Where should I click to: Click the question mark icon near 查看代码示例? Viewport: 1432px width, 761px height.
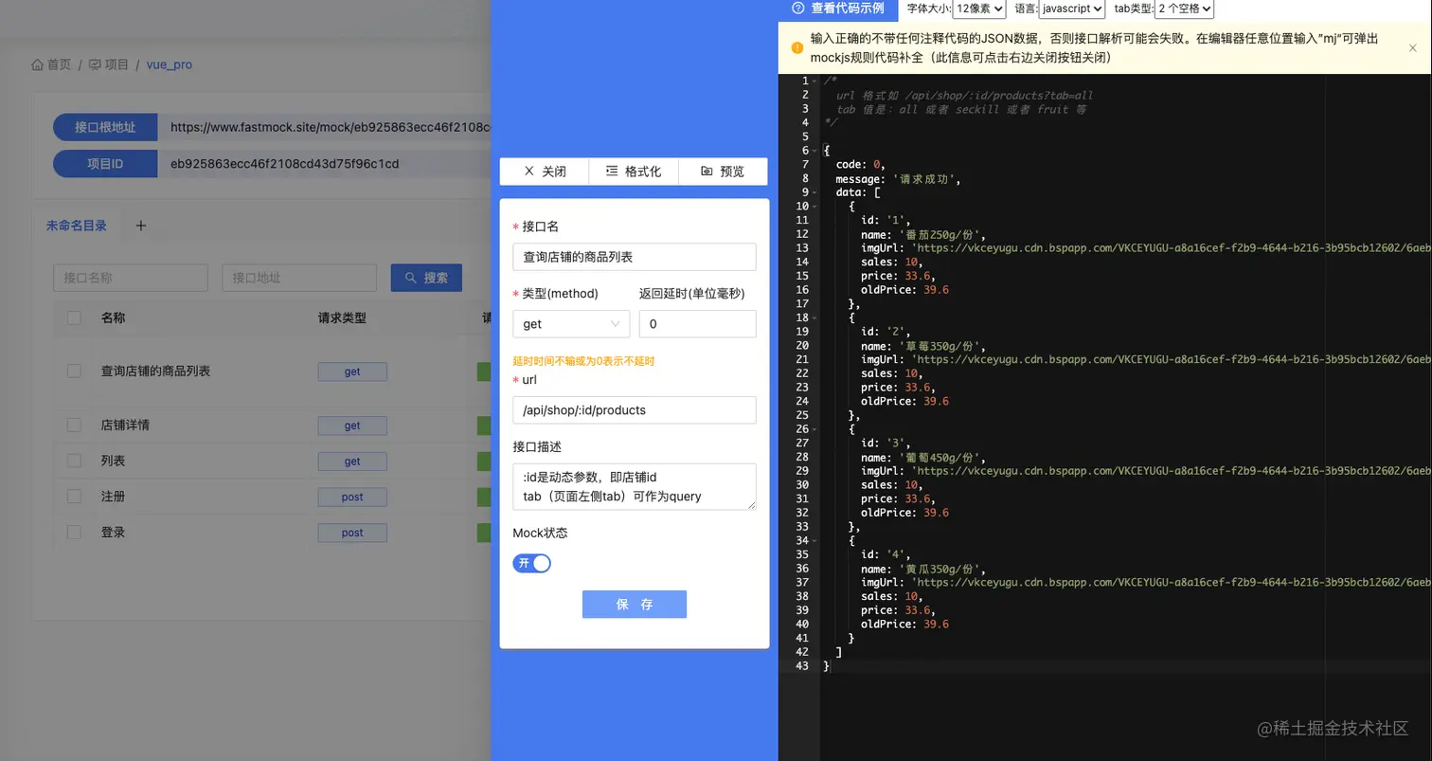coord(797,8)
